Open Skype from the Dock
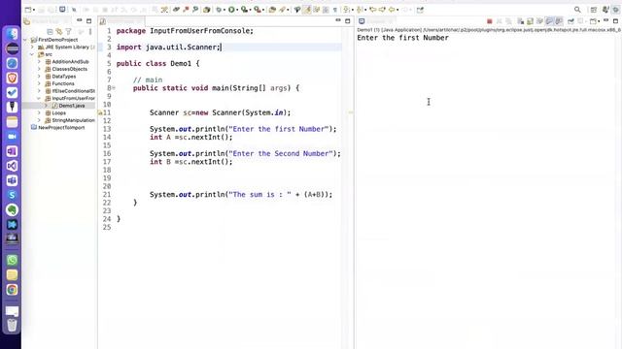 coord(12,195)
